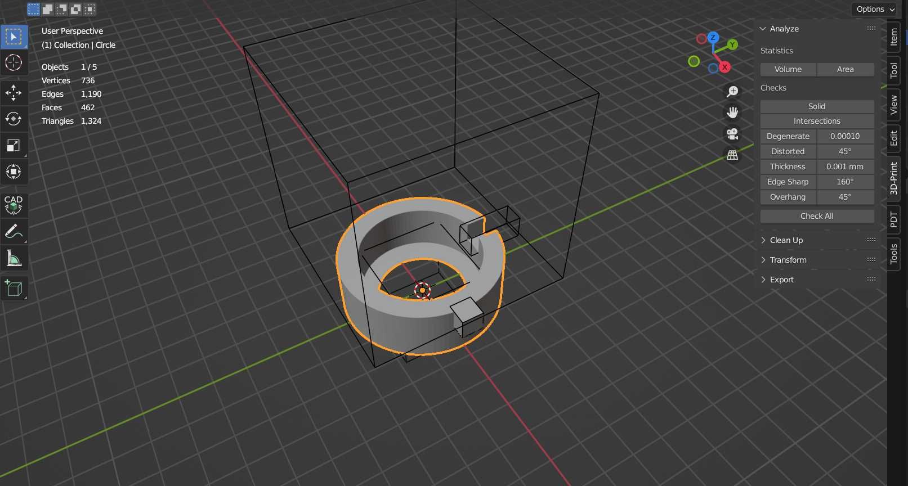
Task: Run the Distorted check
Action: point(788,151)
